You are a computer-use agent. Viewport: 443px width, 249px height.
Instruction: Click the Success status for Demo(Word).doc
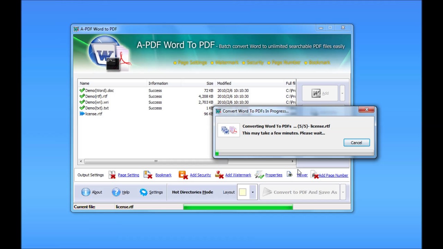click(155, 91)
